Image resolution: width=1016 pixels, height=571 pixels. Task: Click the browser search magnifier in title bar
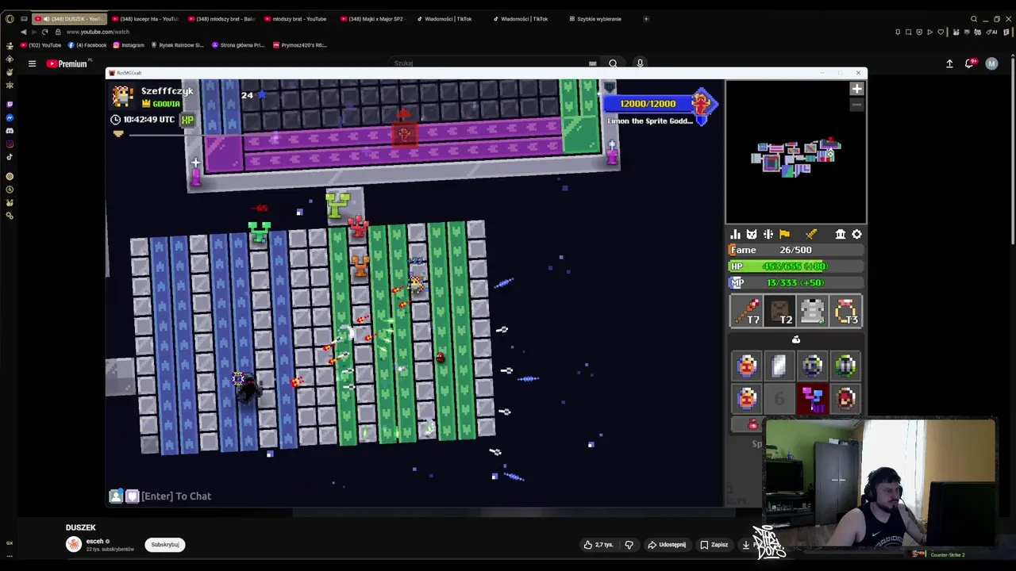974,19
